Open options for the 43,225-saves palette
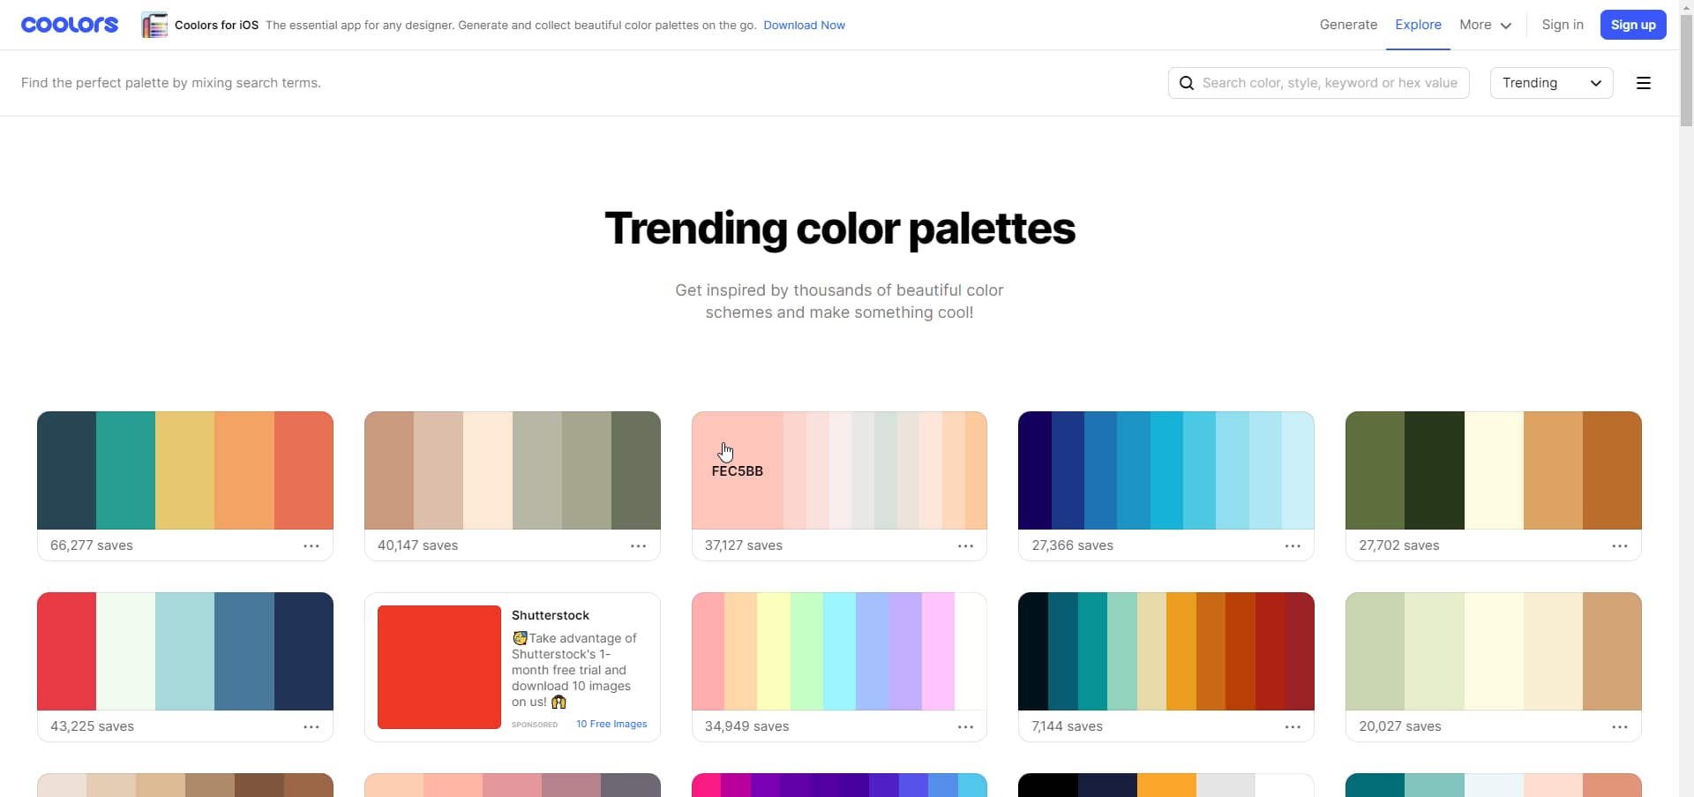 pyautogui.click(x=311, y=726)
